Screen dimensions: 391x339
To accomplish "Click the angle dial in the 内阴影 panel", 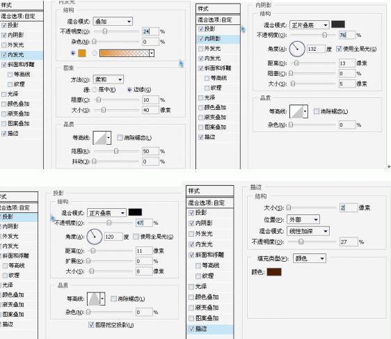I will coord(297,49).
